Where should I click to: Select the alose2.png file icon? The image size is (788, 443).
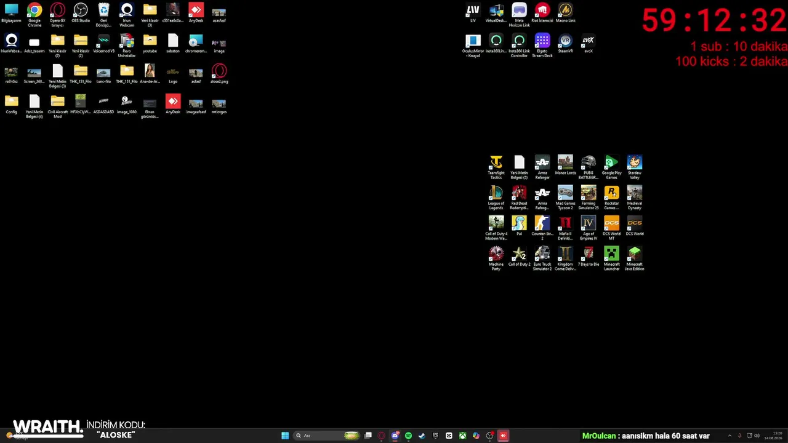click(219, 74)
